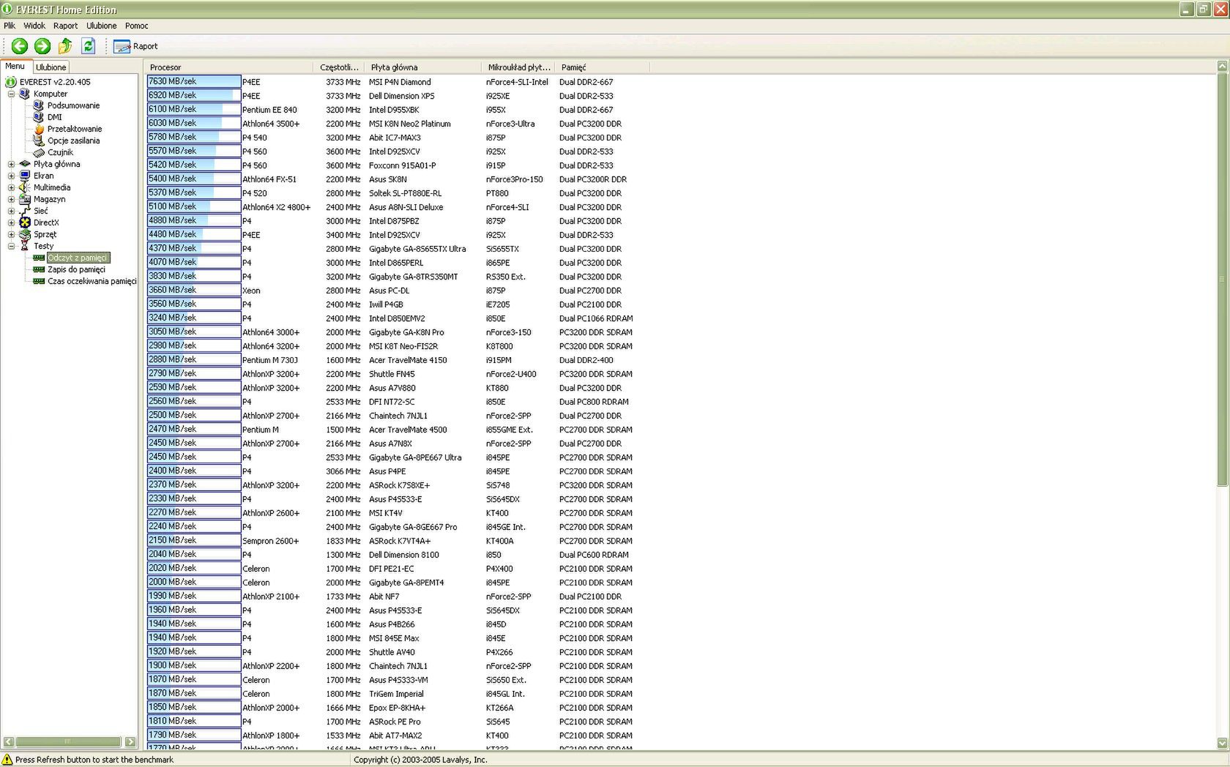Sort by the Częstotliwość column header
This screenshot has height=767, width=1230.
click(339, 67)
